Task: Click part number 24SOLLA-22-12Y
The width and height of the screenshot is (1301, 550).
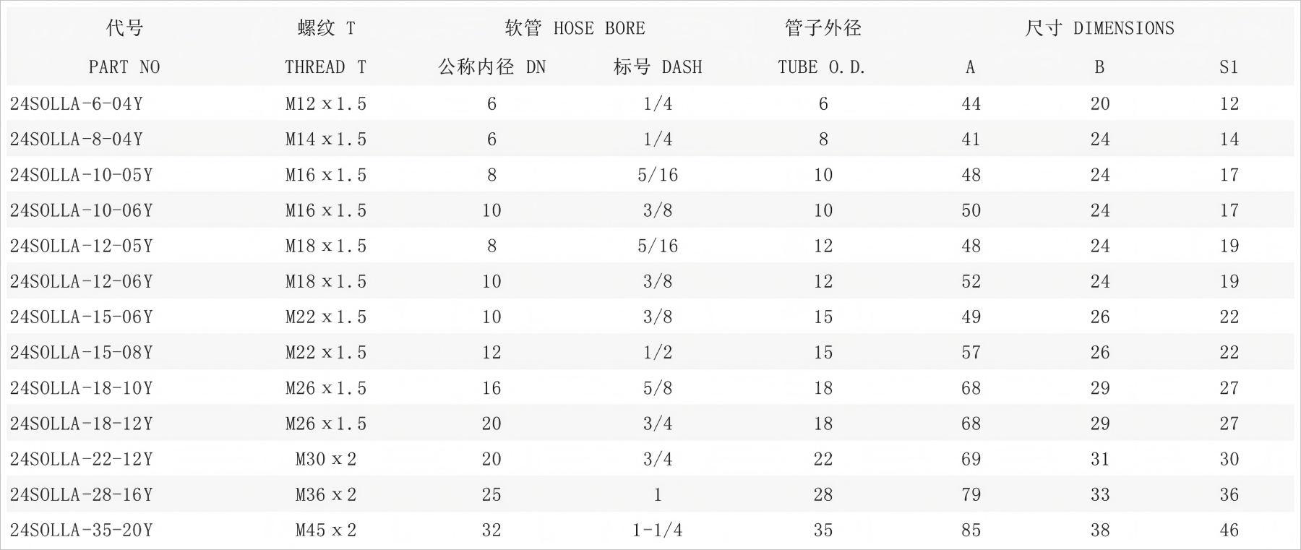Action: 81,459
